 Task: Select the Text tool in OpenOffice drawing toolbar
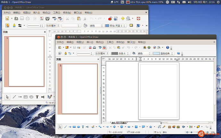pos(83,127)
